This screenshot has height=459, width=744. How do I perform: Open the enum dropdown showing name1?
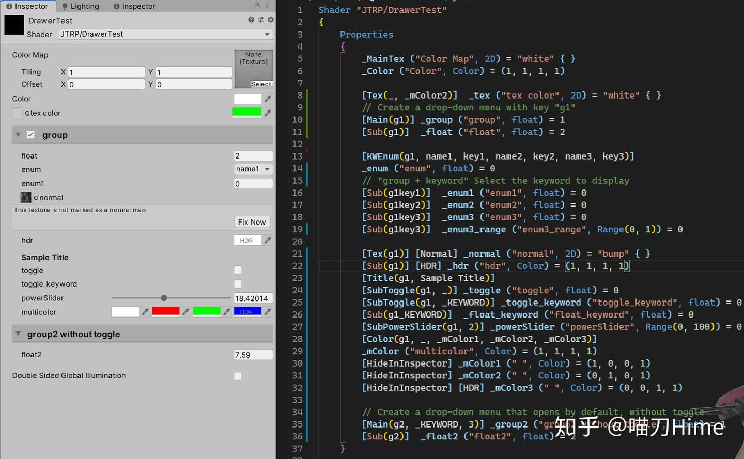tap(253, 169)
